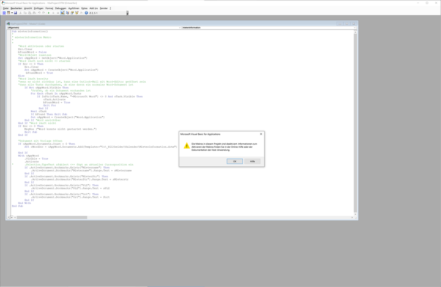Click the Full Module View button
441x287 pixels.
pos(11,218)
